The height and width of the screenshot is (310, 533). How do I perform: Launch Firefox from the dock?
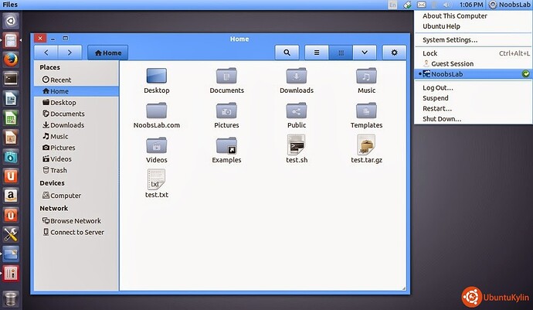pos(11,58)
